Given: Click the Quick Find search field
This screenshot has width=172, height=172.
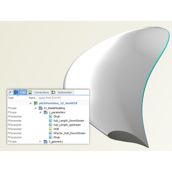Looking at the screenshot, I should click(63, 98).
